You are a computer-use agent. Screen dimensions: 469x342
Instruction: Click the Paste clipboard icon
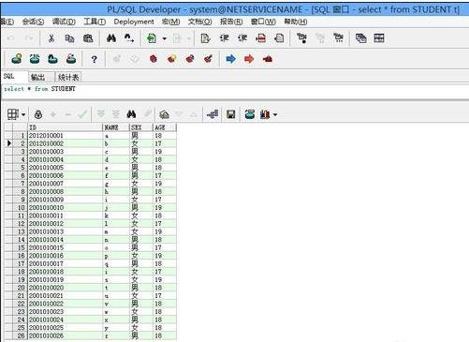(x=88, y=38)
